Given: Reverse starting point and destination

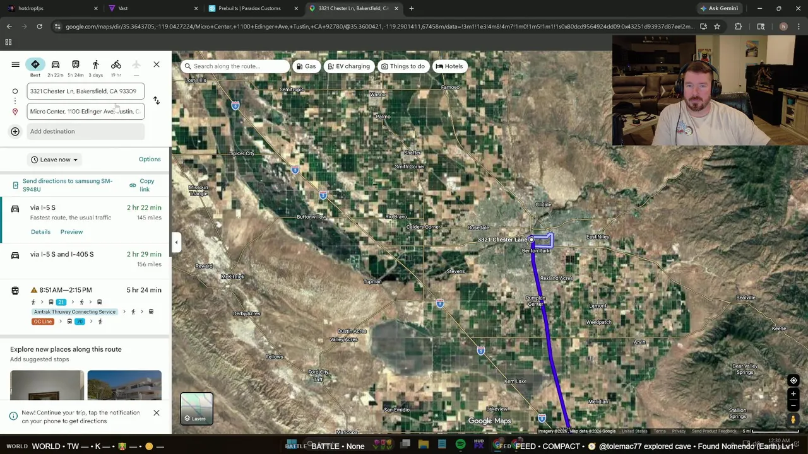Looking at the screenshot, I should pyautogui.click(x=157, y=101).
